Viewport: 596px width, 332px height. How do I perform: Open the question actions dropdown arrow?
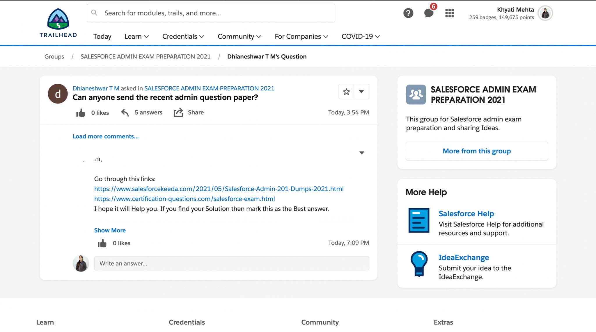tap(361, 92)
